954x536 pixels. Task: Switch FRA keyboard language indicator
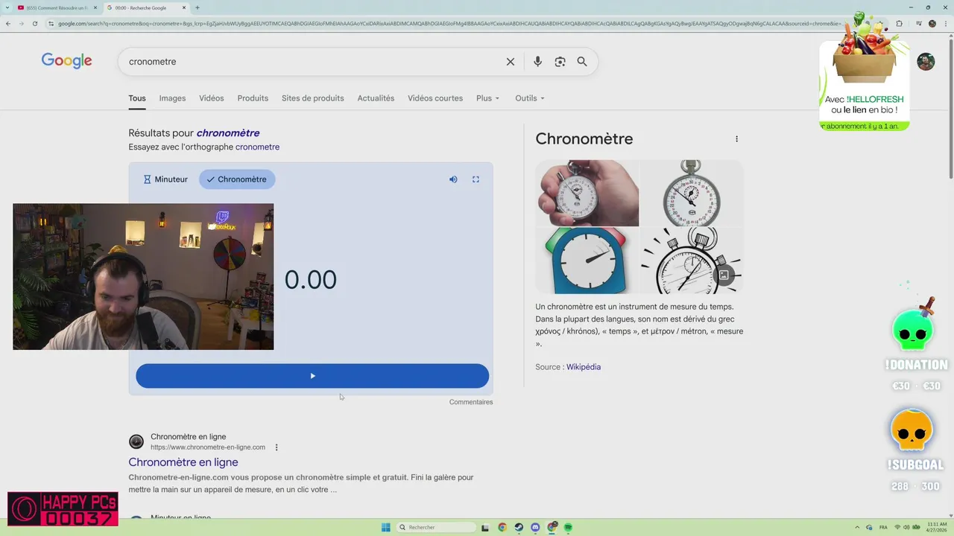(883, 527)
